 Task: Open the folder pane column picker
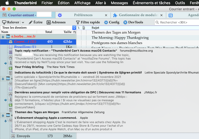pos(74,32)
